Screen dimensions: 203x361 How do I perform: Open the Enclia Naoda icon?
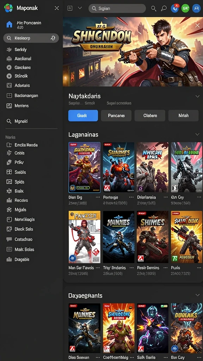tap(9, 145)
